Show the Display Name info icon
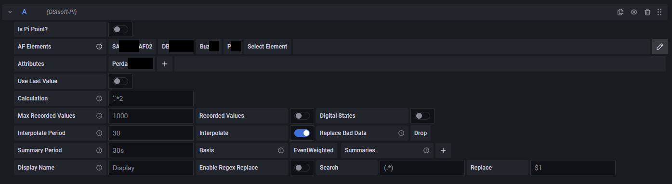The image size is (672, 184). click(99, 168)
